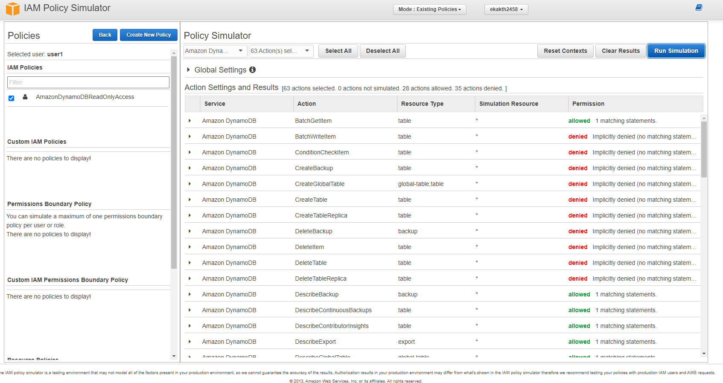Click the Clear Results button
This screenshot has width=723, height=383.
(621, 51)
